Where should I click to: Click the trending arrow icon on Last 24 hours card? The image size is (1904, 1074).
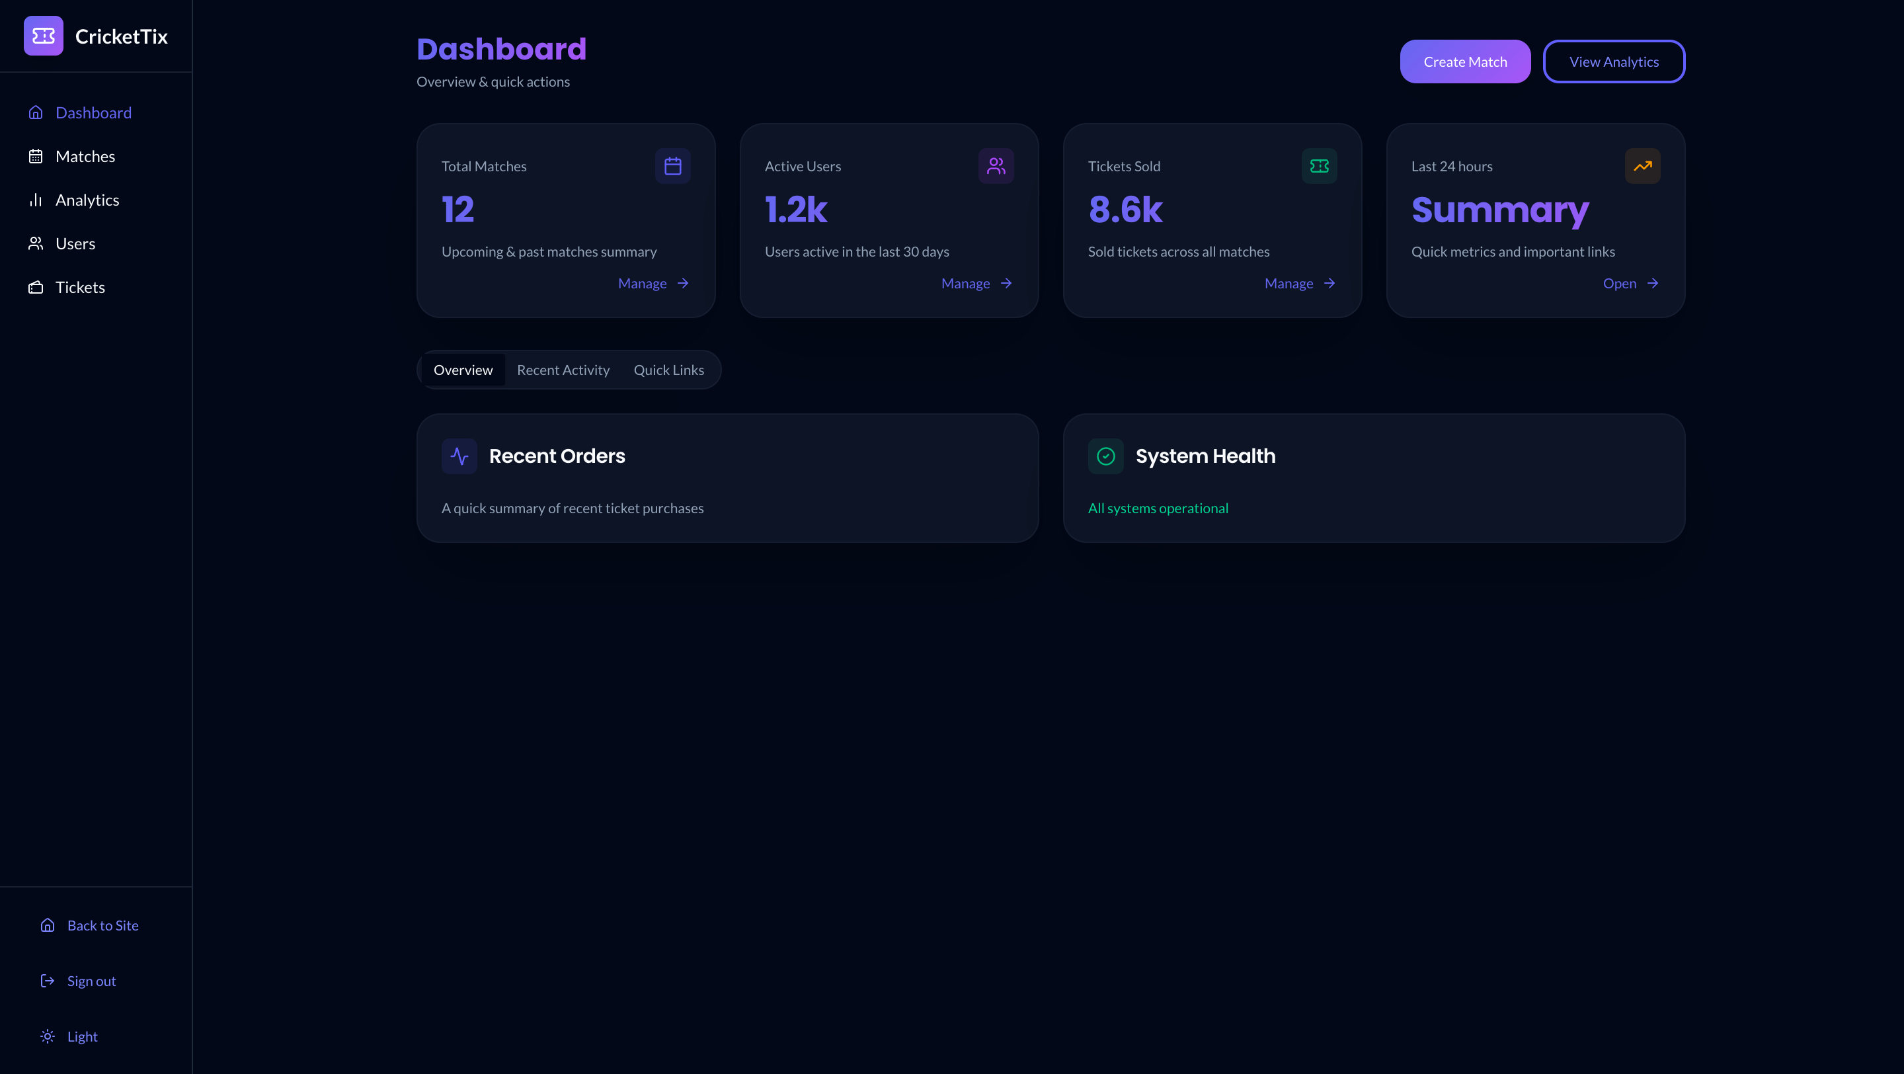pyautogui.click(x=1642, y=166)
